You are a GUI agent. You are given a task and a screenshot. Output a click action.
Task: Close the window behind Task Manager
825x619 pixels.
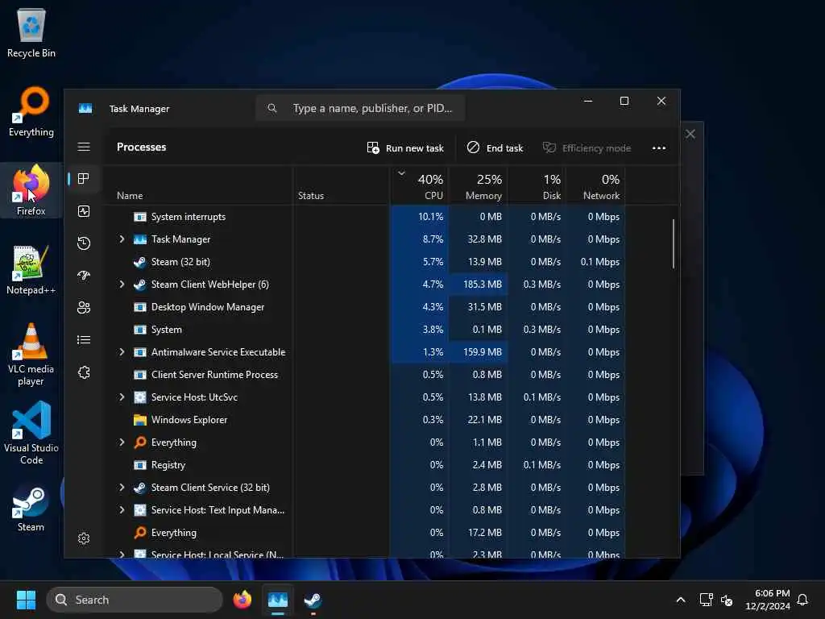tap(690, 134)
